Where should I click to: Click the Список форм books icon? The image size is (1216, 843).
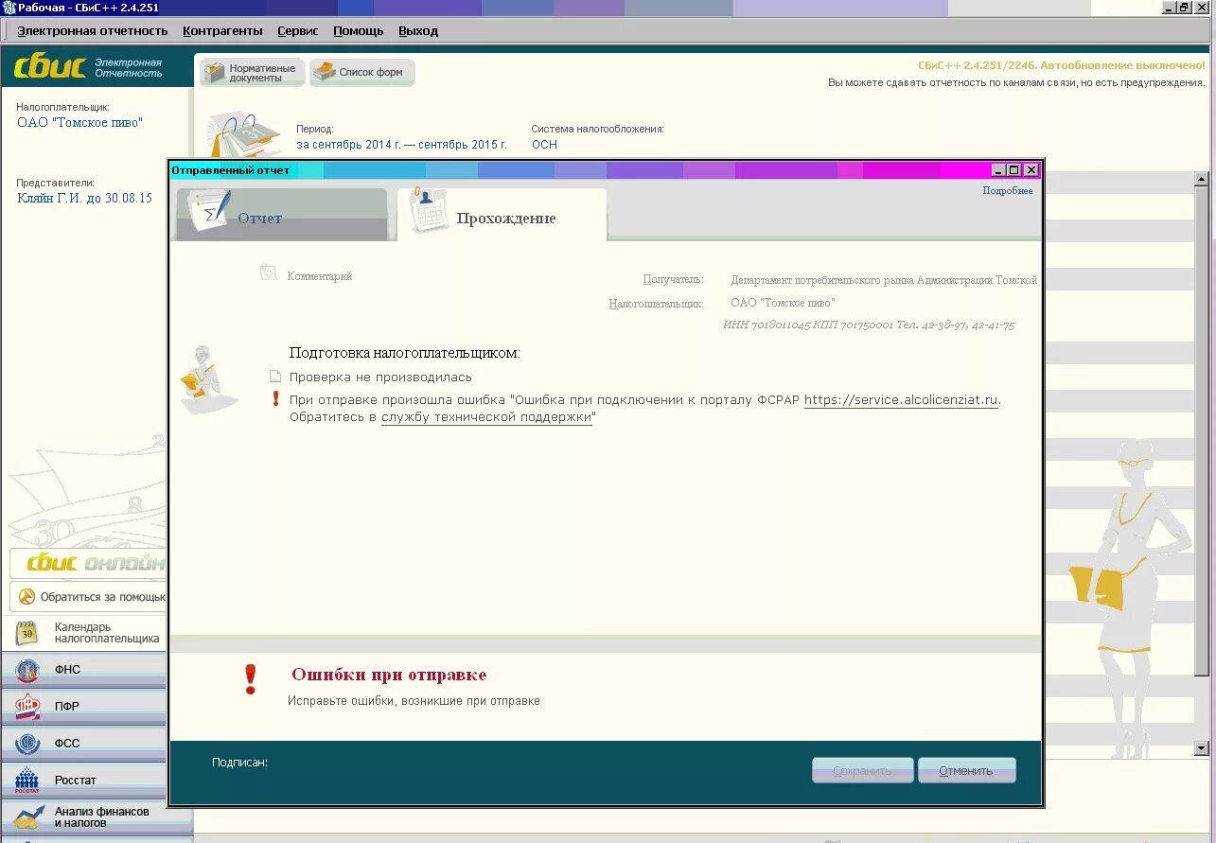pyautogui.click(x=325, y=72)
